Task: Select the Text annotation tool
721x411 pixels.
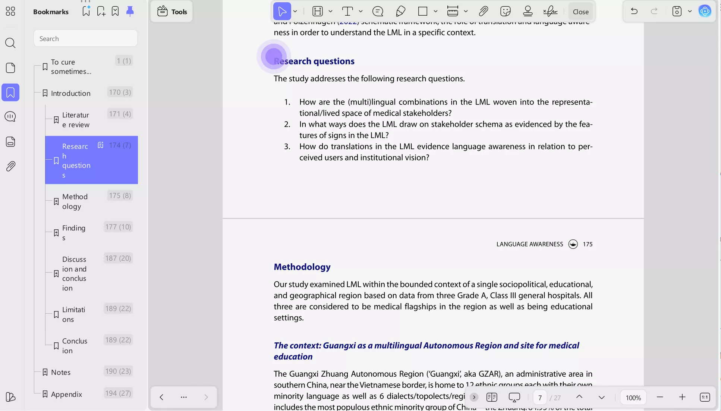Action: coord(348,11)
